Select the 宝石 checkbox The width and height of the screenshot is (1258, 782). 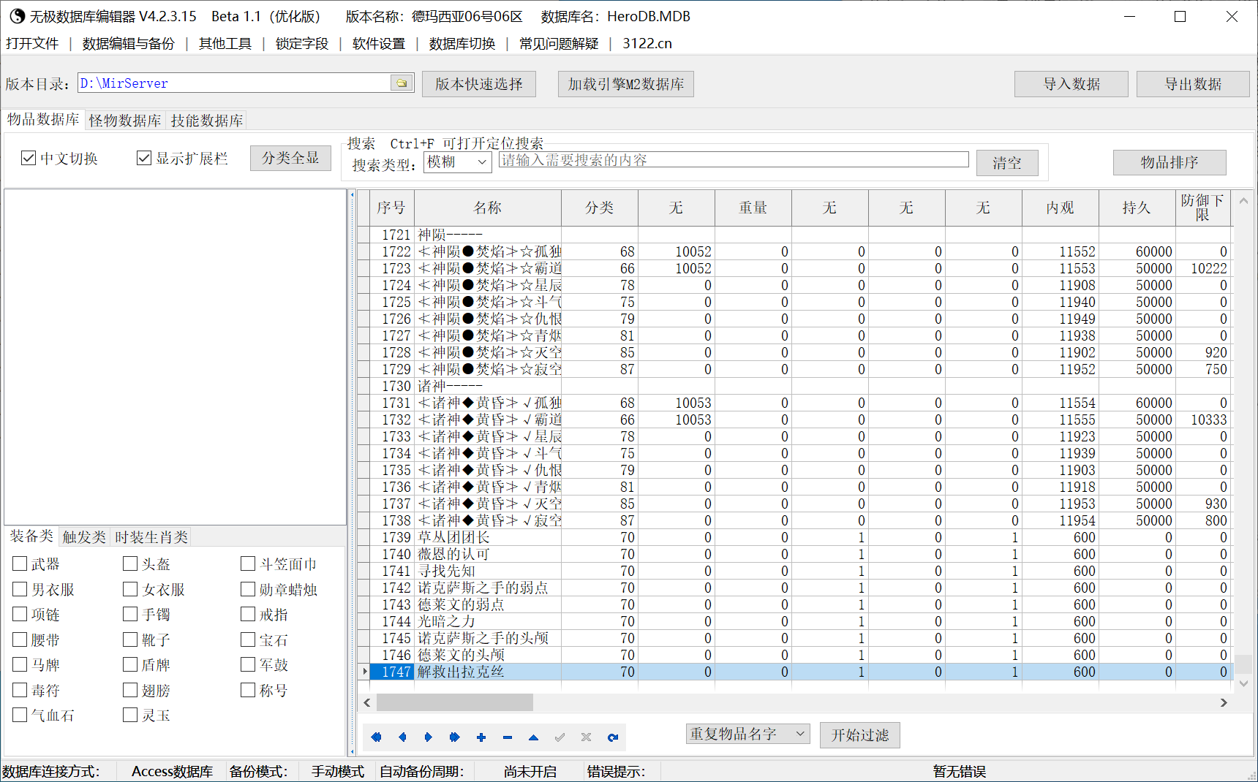(x=248, y=639)
